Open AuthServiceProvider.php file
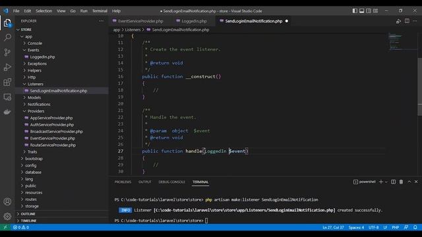The width and height of the screenshot is (422, 237). 52,124
